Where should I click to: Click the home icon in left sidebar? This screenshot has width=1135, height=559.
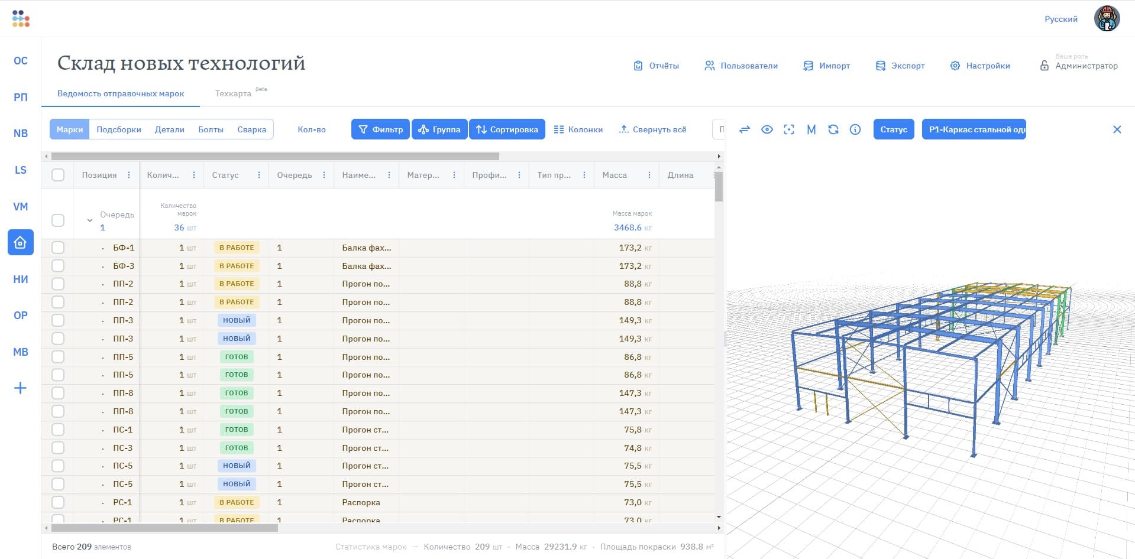point(20,243)
